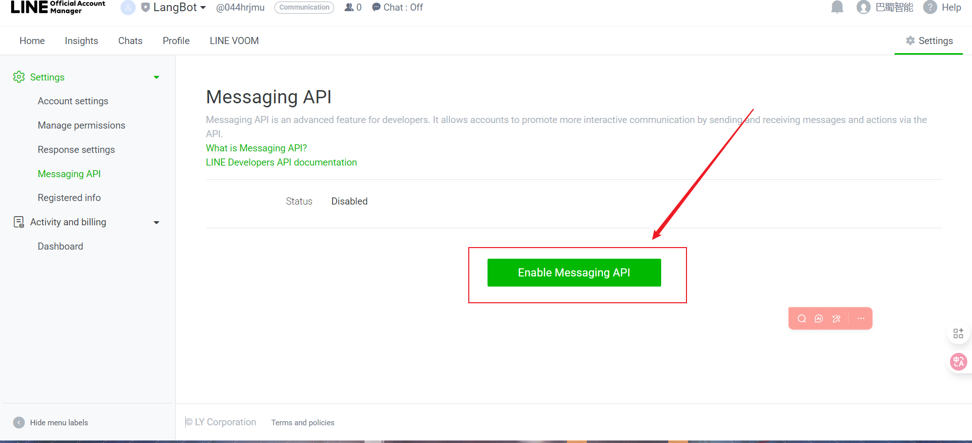The image size is (972, 443).
Task: Open the What is Messaging API link
Action: (x=256, y=148)
